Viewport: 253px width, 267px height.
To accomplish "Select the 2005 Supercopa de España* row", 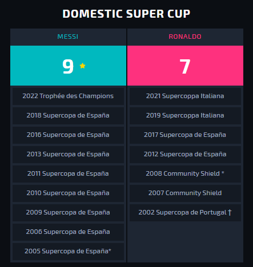I will click(x=68, y=252).
